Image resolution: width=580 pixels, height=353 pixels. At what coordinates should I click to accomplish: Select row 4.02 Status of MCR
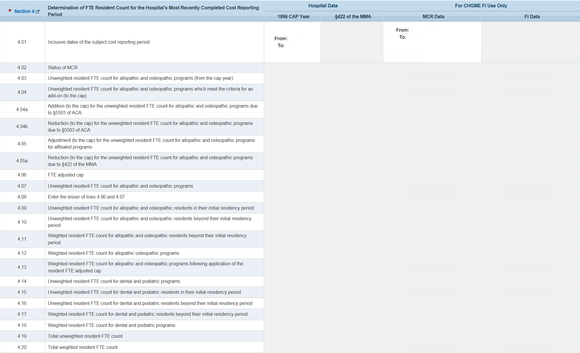(x=63, y=67)
